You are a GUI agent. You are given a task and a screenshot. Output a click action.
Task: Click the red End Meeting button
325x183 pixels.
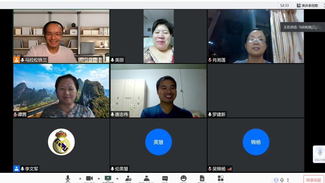(313, 180)
